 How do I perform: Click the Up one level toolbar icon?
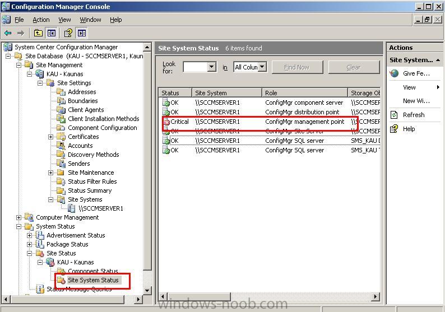(x=38, y=33)
